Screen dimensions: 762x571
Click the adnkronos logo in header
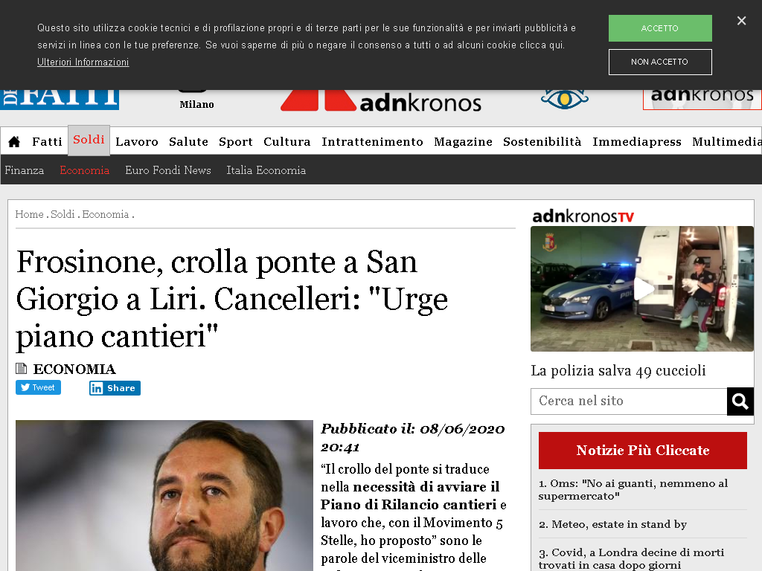pos(381,101)
